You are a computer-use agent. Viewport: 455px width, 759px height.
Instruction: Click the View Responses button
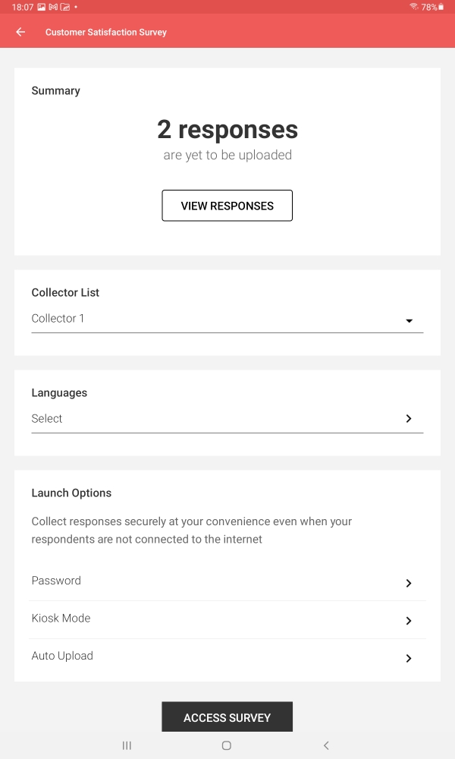(x=227, y=206)
